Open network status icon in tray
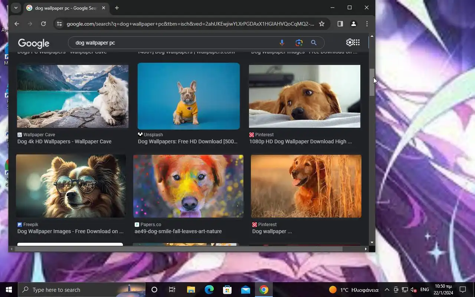 coord(405,290)
